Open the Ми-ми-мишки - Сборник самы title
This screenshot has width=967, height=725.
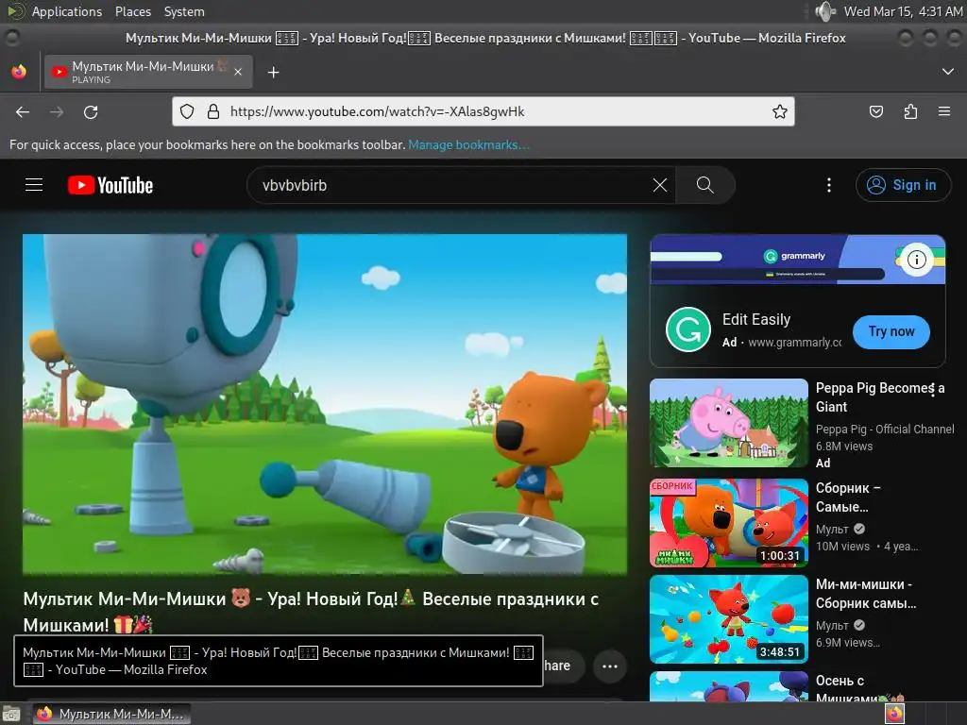point(866,593)
